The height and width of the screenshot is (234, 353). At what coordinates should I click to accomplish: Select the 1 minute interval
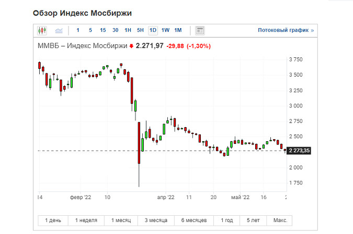click(x=78, y=30)
